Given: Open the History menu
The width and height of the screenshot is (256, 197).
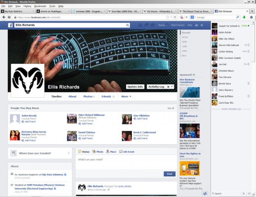Looking at the screenshot, I should [27, 6].
